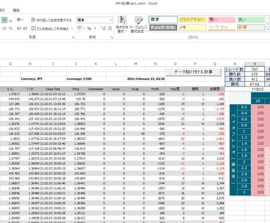Click the increase decimal icon
This screenshot has height=223, width=270.
(x=103, y=29)
